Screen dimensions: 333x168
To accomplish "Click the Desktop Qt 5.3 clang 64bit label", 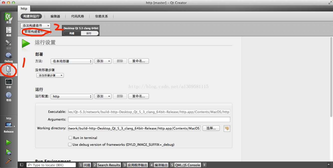I will pyautogui.click(x=81, y=28).
